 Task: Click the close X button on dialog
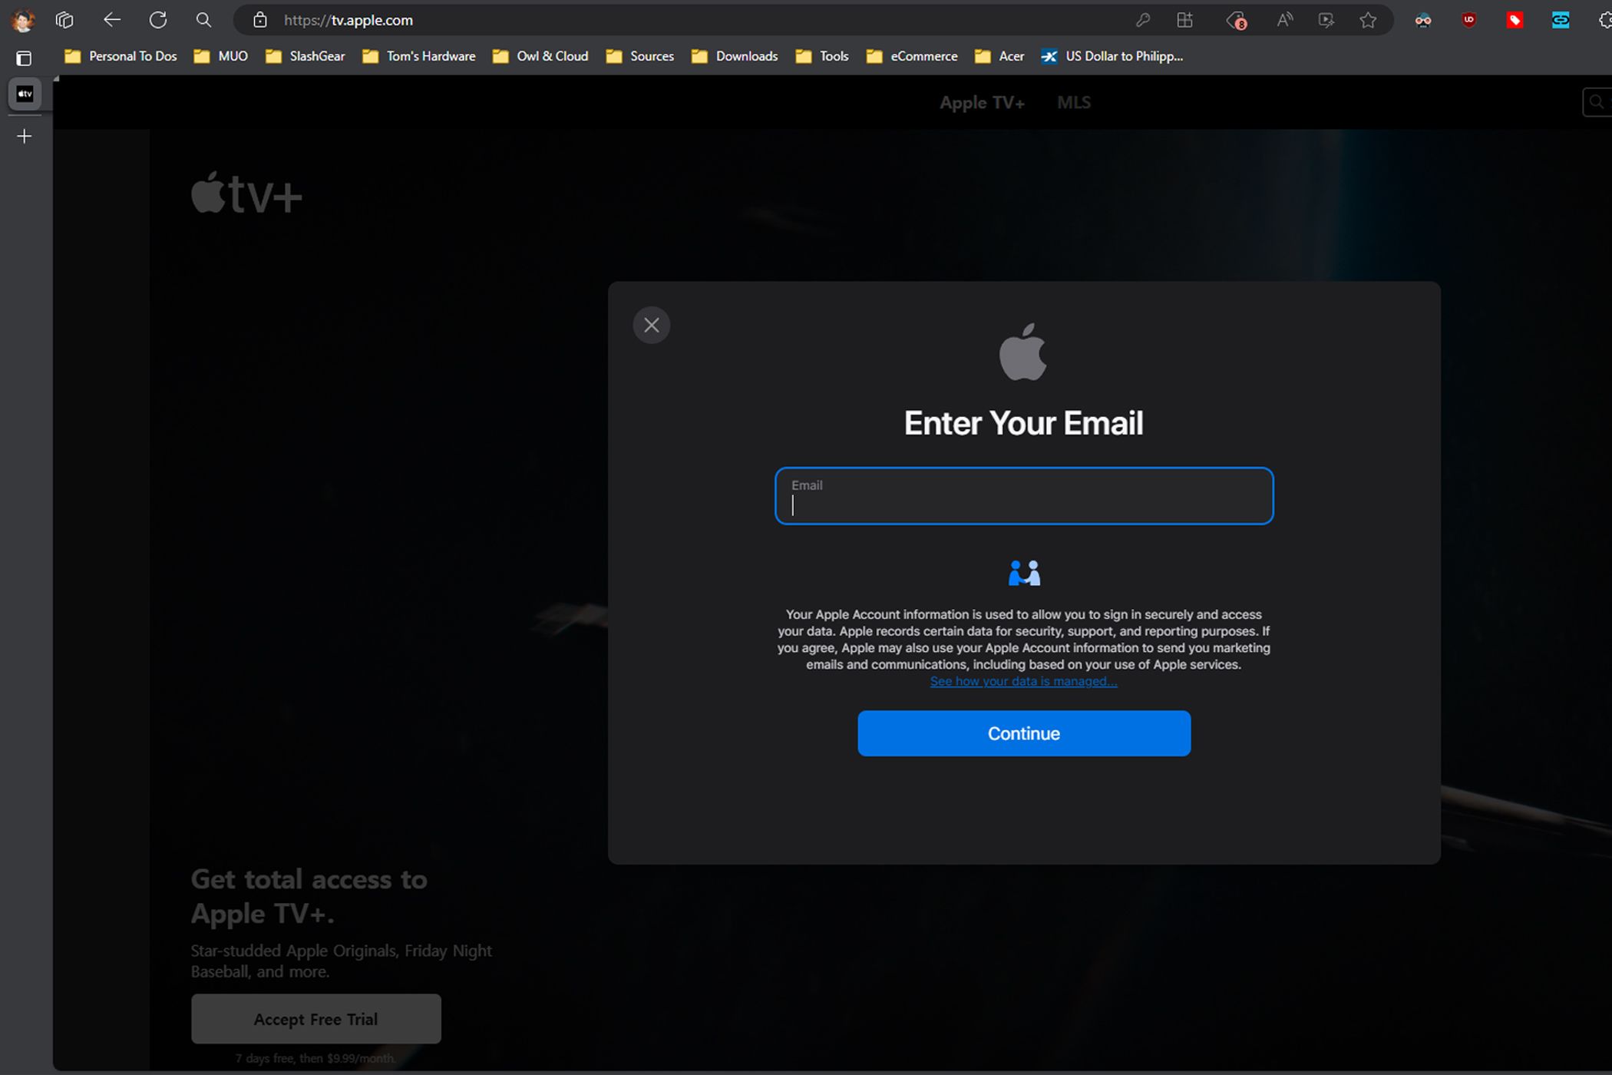(651, 325)
